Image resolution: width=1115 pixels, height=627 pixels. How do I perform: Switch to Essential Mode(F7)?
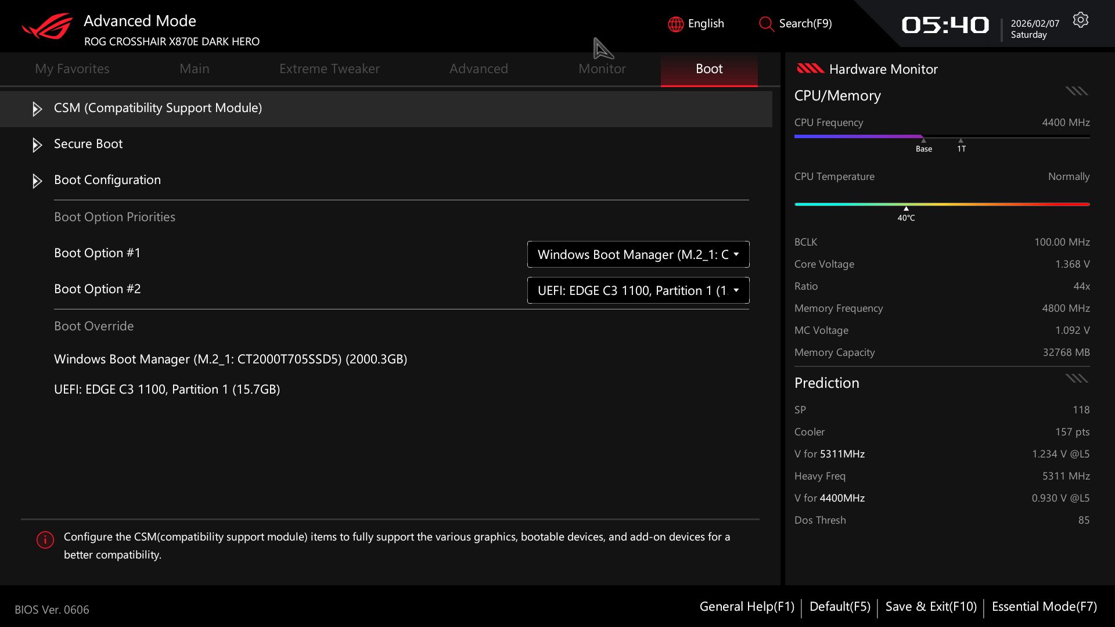click(1044, 607)
